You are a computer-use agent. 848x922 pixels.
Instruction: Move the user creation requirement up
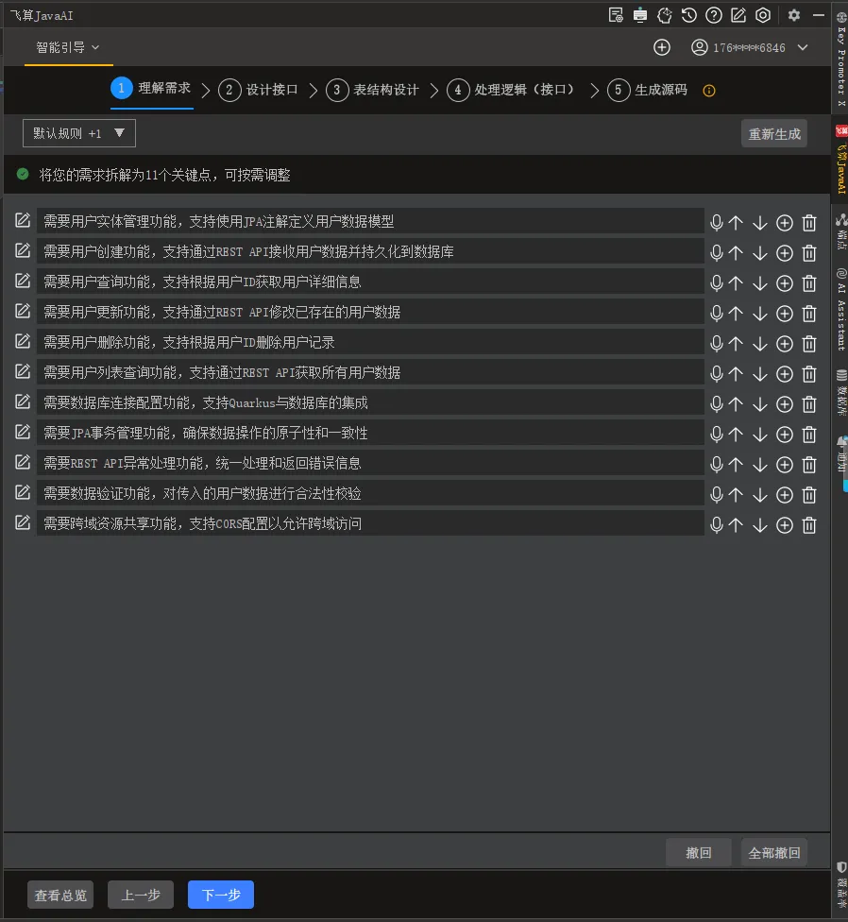tap(737, 252)
